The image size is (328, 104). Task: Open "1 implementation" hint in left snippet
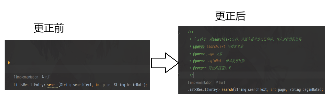26,77
